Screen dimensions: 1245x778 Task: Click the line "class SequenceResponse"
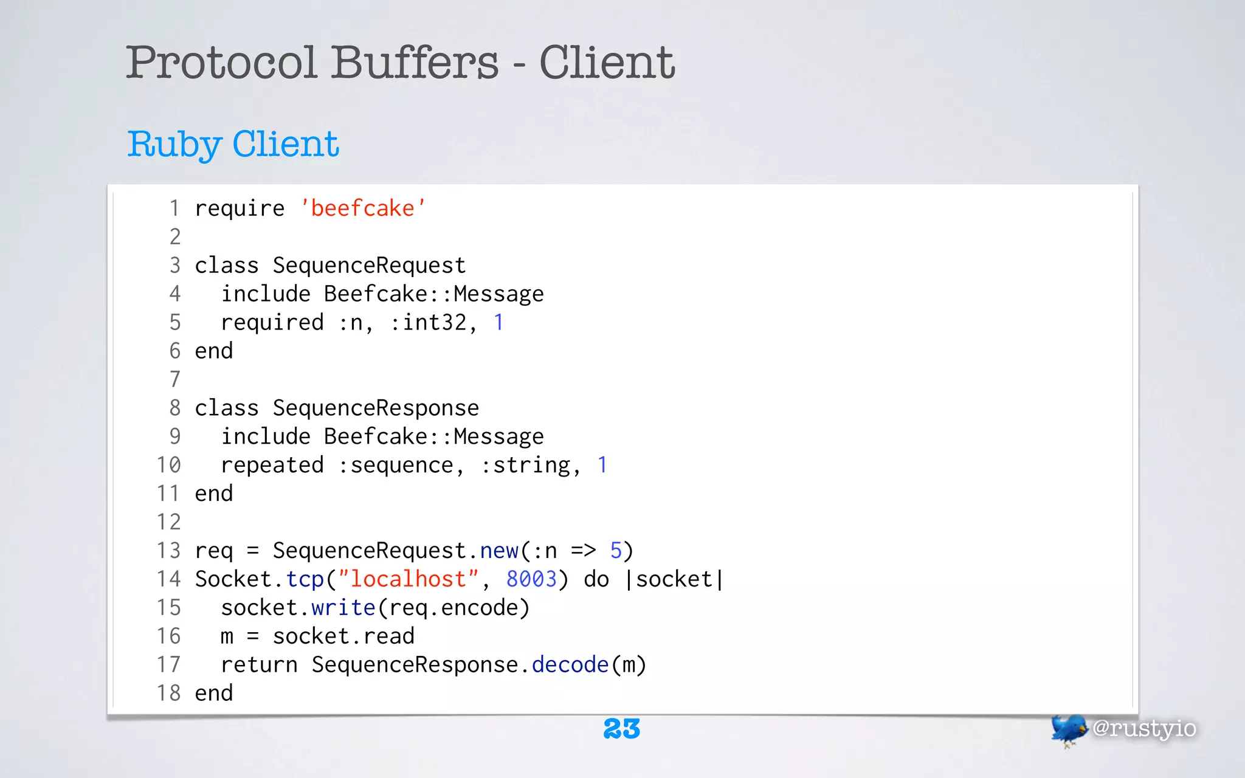coord(337,408)
